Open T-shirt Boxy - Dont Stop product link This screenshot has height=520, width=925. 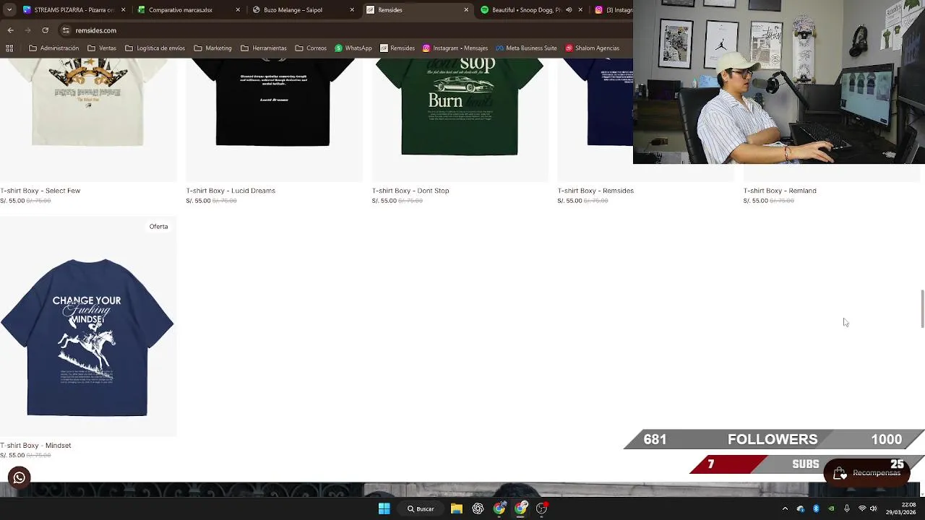click(x=410, y=191)
